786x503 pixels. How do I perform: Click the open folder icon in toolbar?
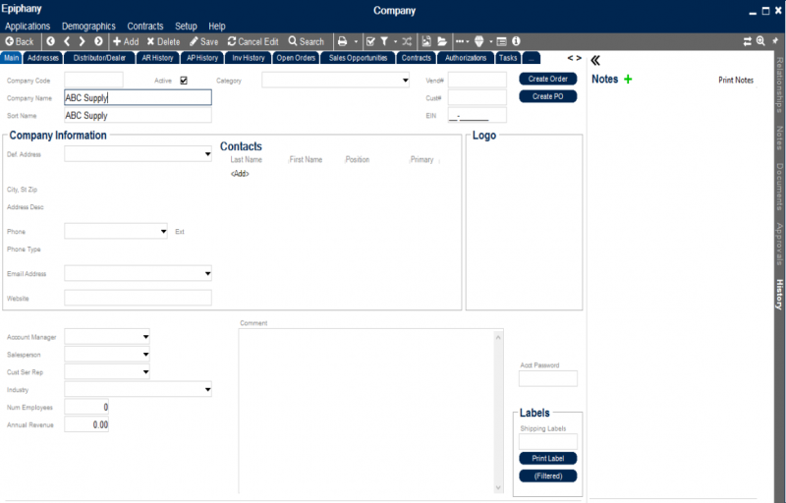point(441,41)
